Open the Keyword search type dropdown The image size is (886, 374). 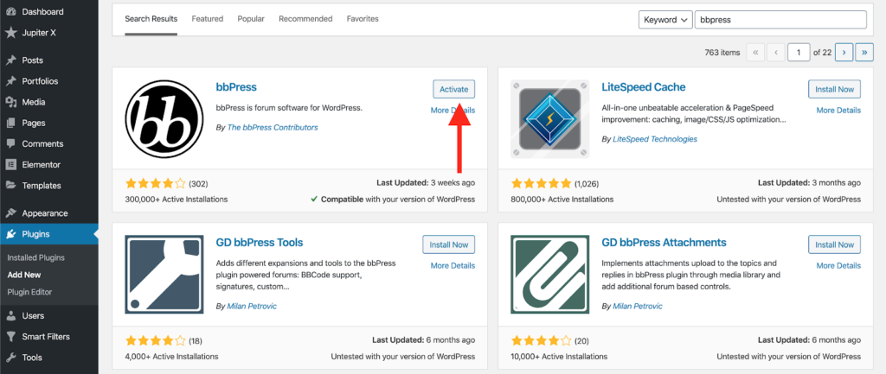pyautogui.click(x=665, y=20)
